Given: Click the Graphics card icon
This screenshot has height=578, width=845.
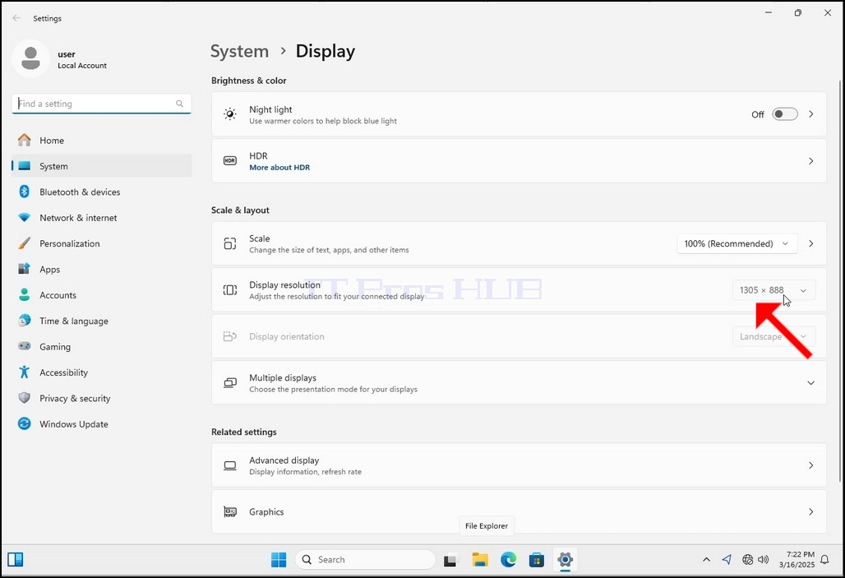Looking at the screenshot, I should pos(230,511).
